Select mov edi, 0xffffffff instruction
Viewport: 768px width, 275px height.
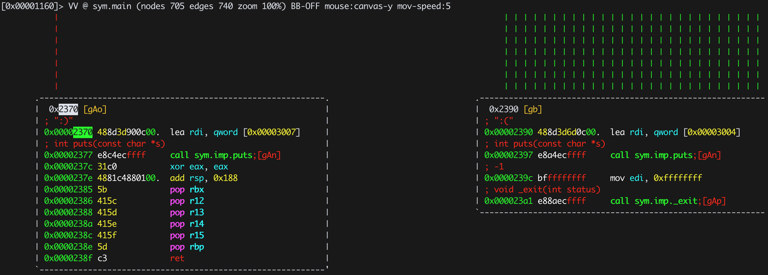pos(656,178)
